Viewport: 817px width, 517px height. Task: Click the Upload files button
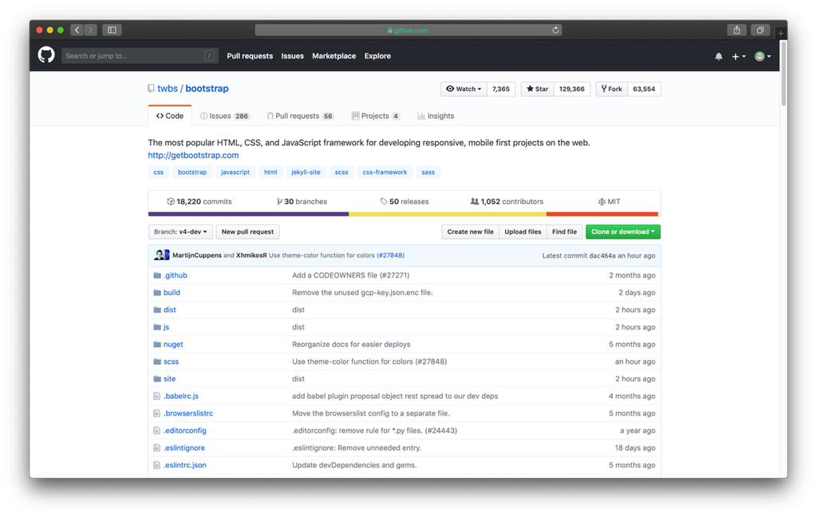[523, 232]
